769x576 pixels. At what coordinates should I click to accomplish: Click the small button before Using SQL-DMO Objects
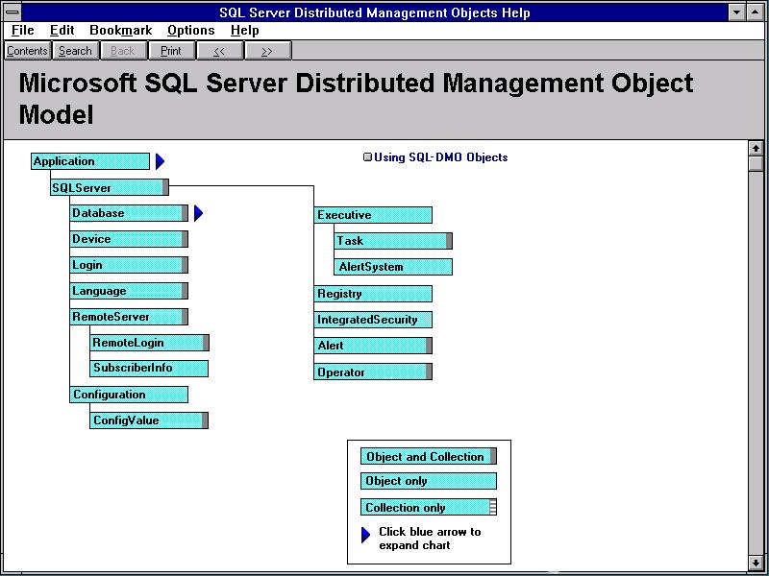[x=367, y=157]
